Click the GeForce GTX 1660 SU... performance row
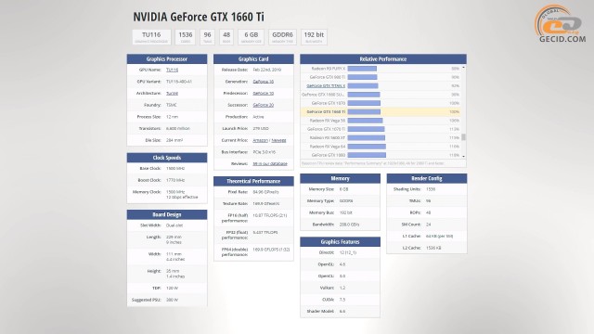This screenshot has height=334, width=594. click(x=381, y=95)
